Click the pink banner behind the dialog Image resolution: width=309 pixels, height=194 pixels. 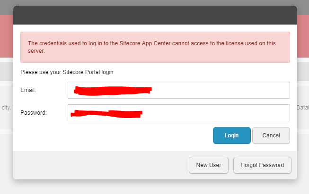coord(6,38)
